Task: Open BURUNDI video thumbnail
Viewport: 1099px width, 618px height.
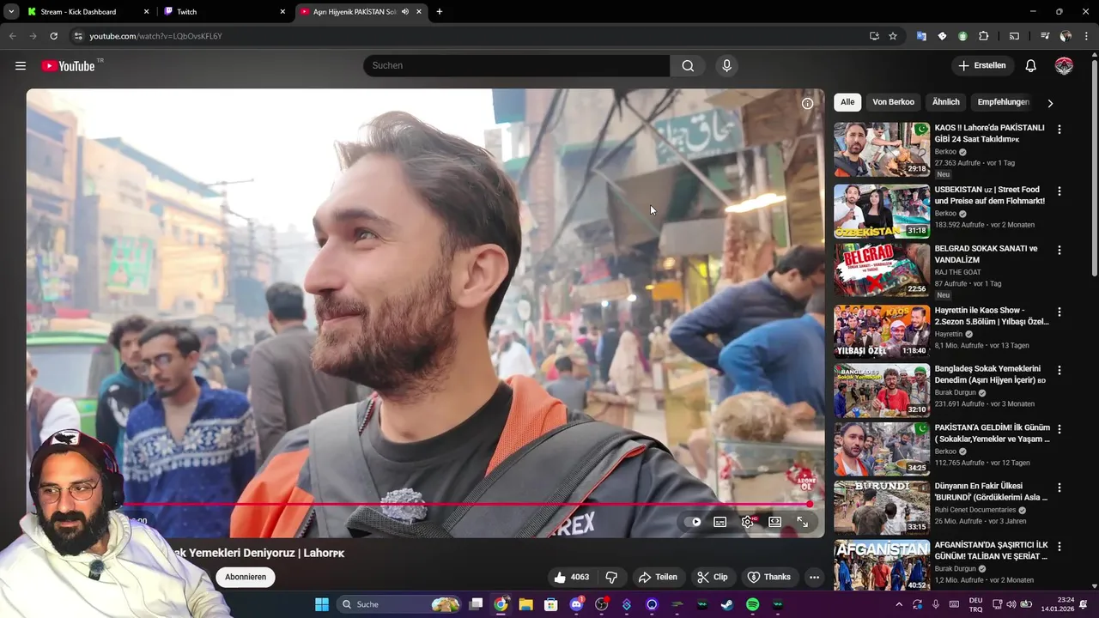Action: click(882, 507)
